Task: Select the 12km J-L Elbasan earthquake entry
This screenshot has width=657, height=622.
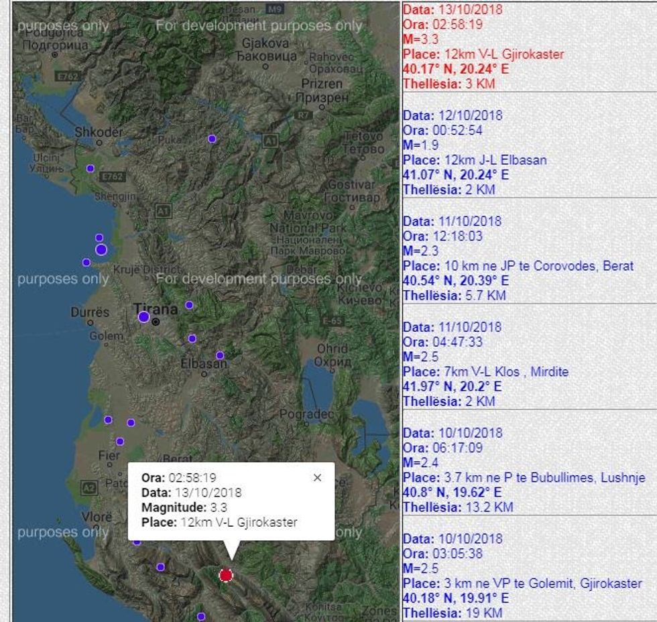Action: click(x=475, y=153)
